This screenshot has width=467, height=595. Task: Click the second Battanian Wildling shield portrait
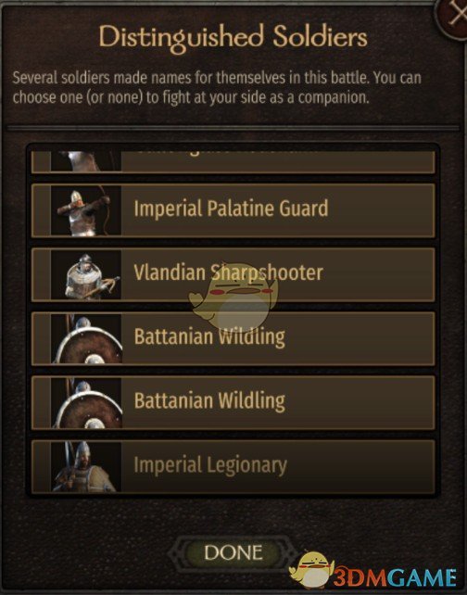point(86,403)
